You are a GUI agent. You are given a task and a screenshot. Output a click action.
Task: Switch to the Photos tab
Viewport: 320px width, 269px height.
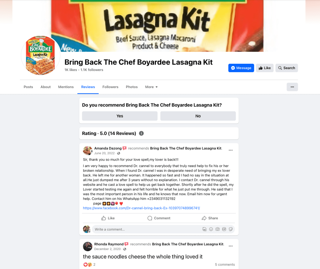point(132,87)
